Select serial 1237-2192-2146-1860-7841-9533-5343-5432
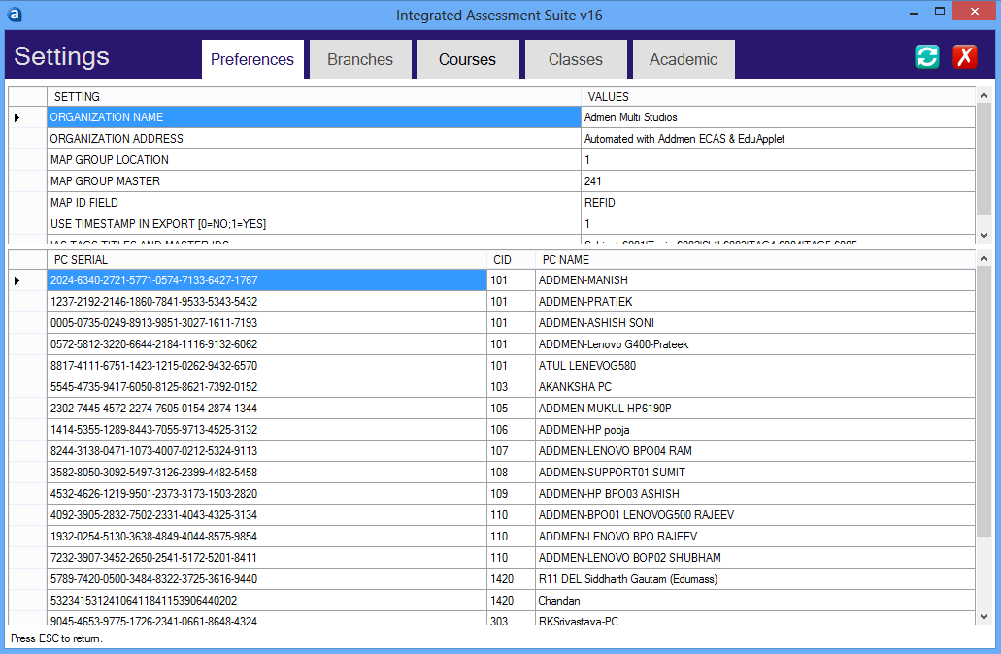 (x=267, y=302)
